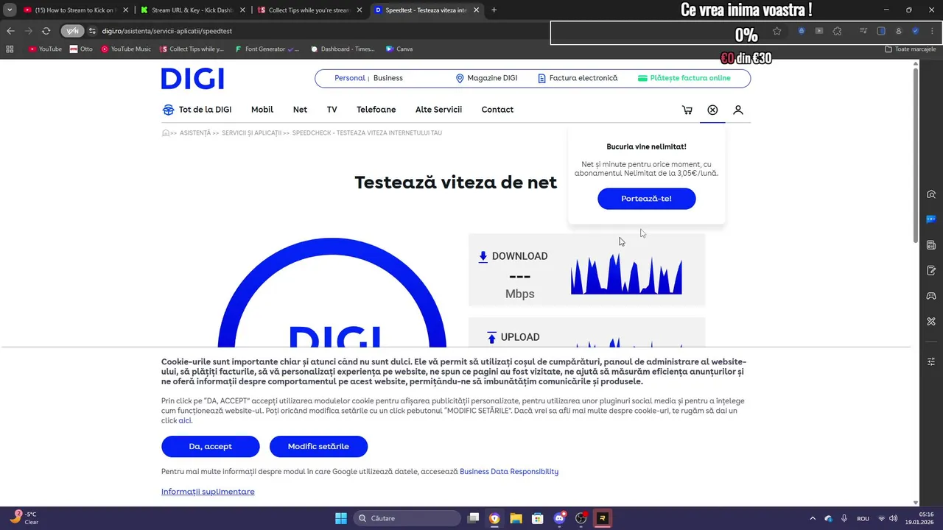Close the promo popup via X icon
943x530 pixels.
[x=712, y=110]
